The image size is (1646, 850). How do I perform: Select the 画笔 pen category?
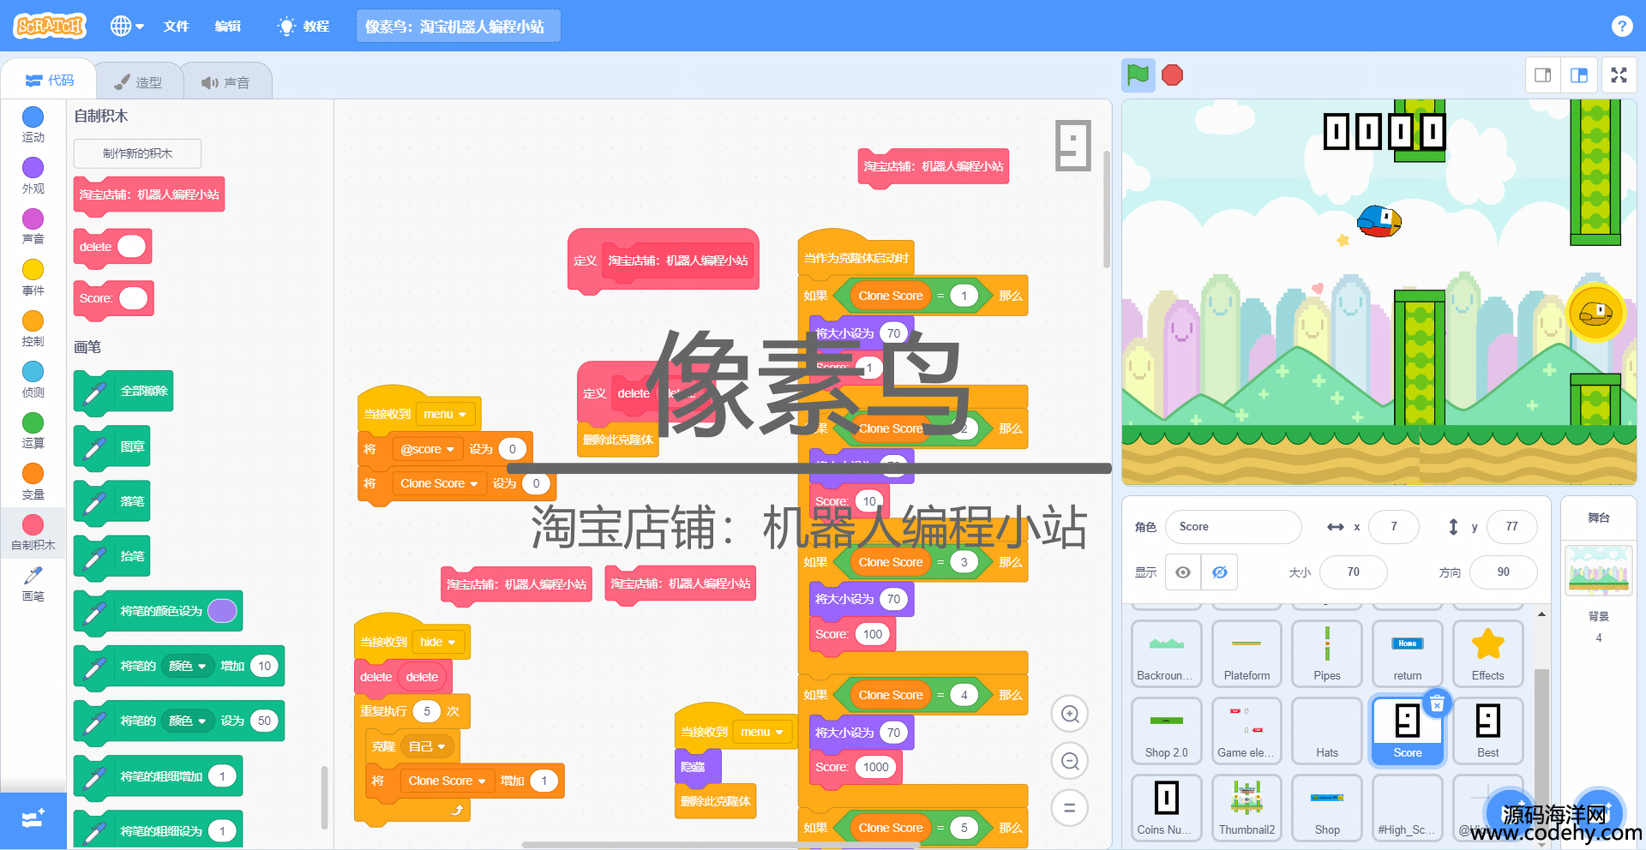pyautogui.click(x=33, y=583)
